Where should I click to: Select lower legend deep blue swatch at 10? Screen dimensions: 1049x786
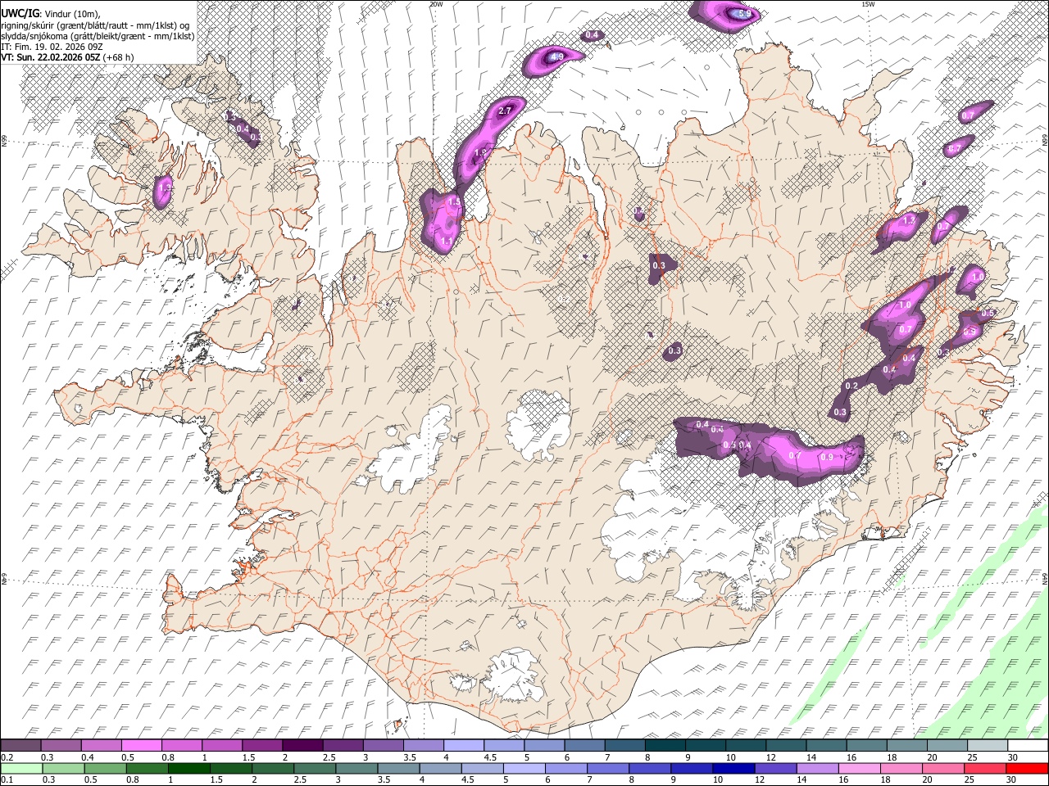[x=733, y=768]
